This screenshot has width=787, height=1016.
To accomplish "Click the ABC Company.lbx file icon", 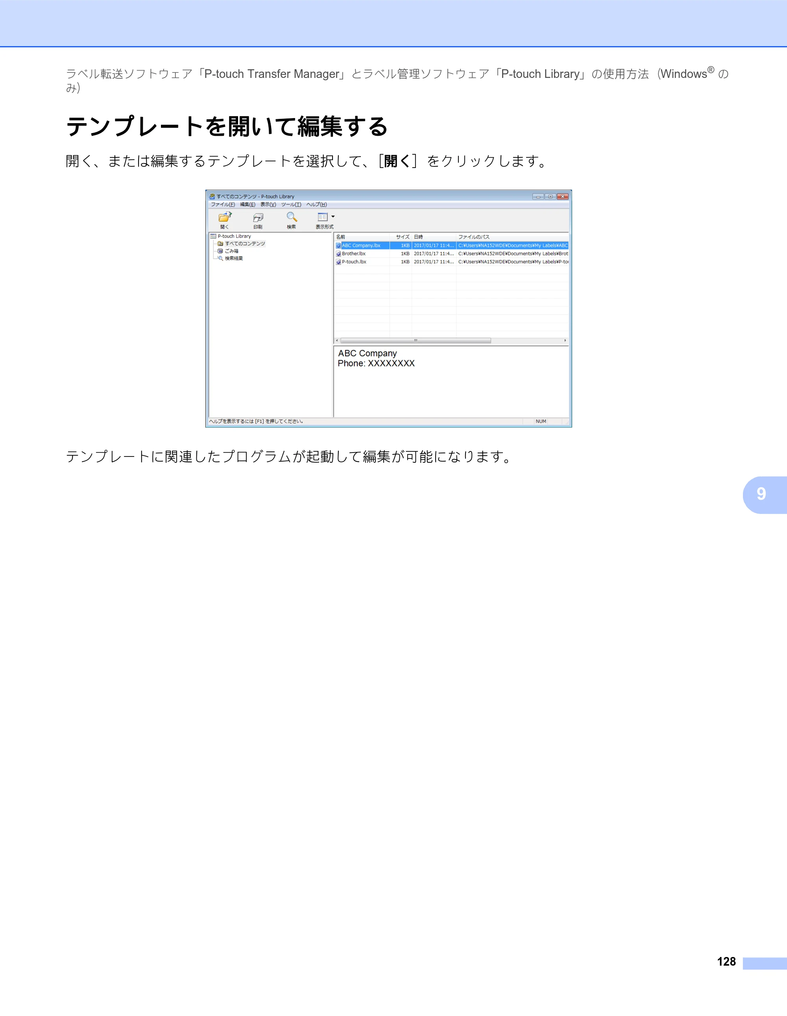I will (x=338, y=246).
